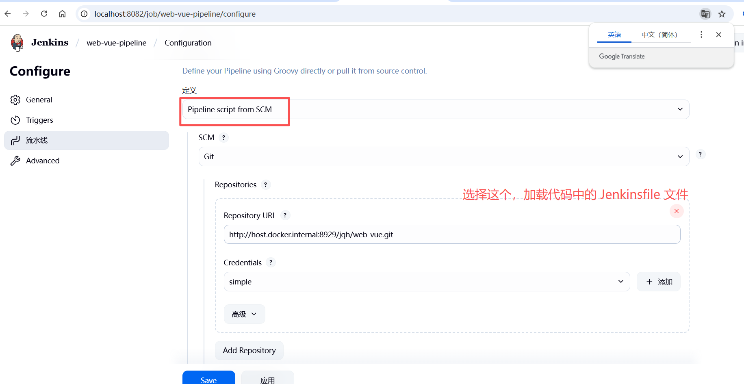Click the 应用 apply button
This screenshot has height=384, width=744.
tap(267, 377)
